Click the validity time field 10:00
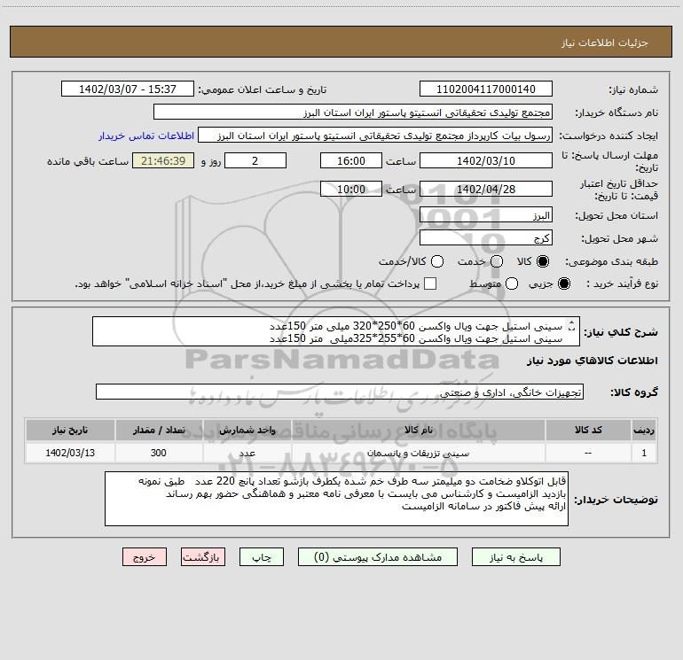The image size is (683, 660). 351,189
